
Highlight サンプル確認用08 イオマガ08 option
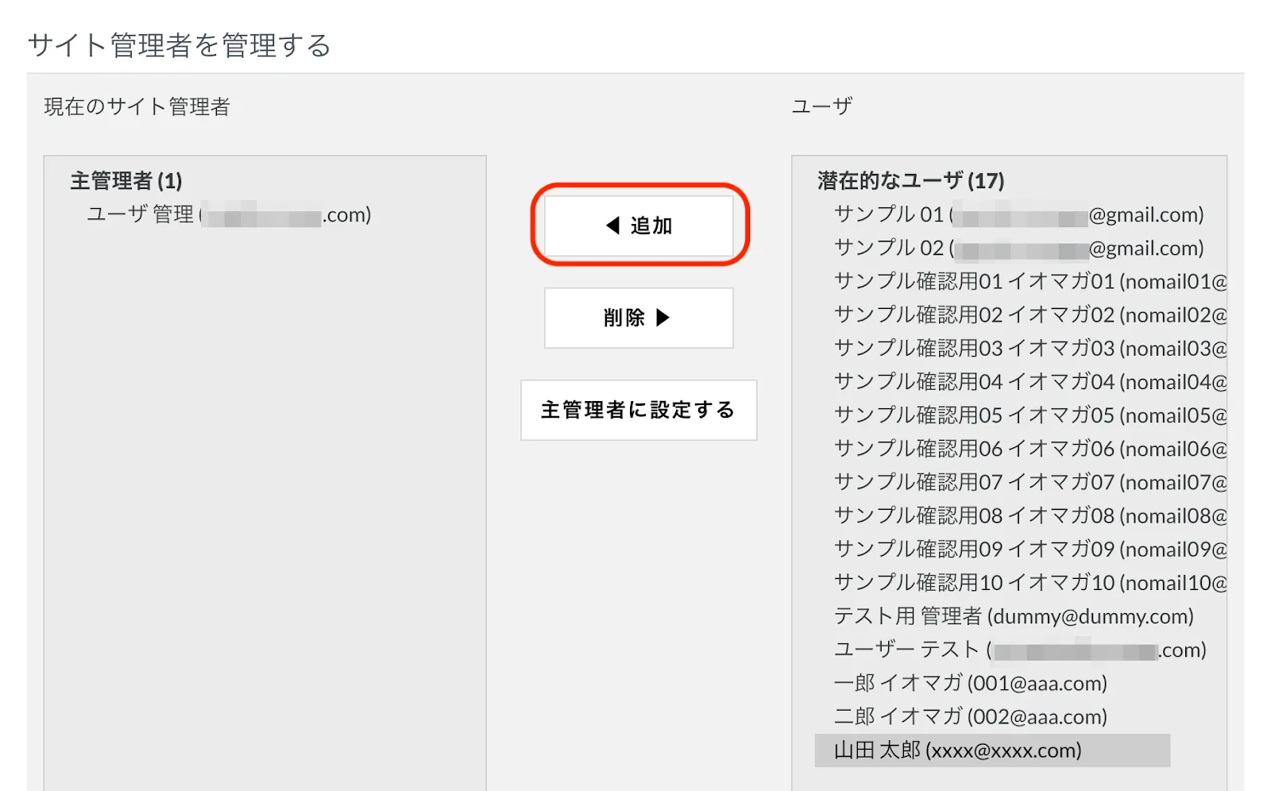1030,515
